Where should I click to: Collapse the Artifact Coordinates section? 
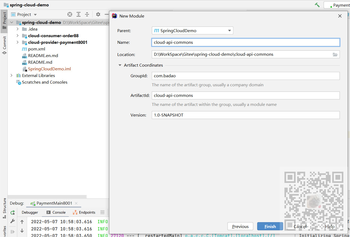coord(120,65)
